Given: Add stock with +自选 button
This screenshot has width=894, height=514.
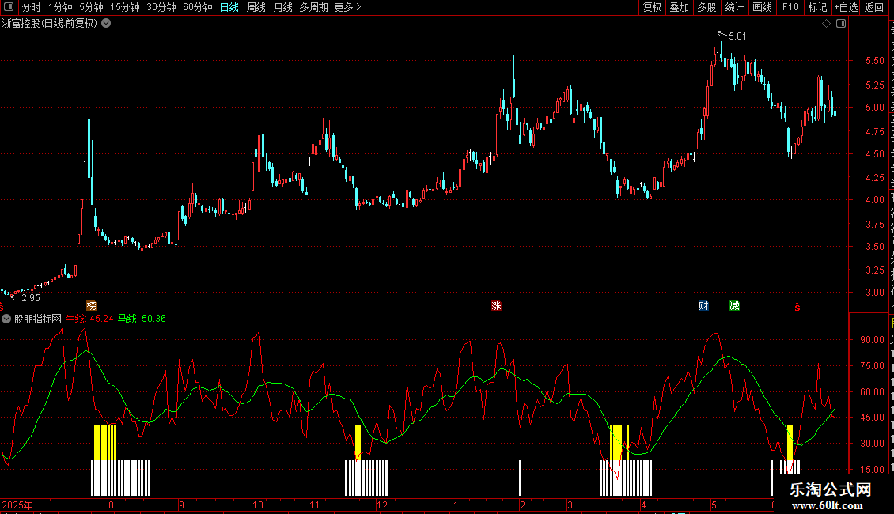Looking at the screenshot, I should click(846, 7).
